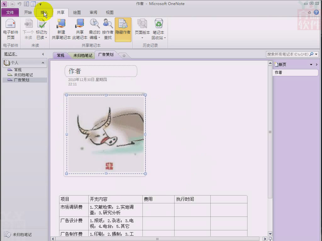Create a new section with the star tab
The height and width of the screenshot is (241, 322).
[x=124, y=56]
